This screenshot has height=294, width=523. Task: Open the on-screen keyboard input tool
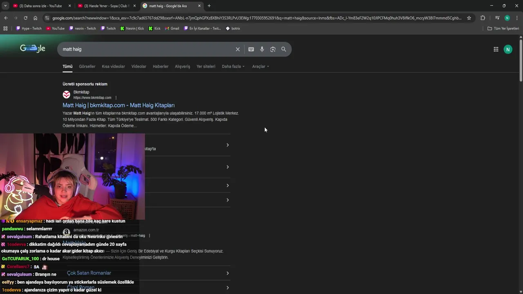point(251,49)
